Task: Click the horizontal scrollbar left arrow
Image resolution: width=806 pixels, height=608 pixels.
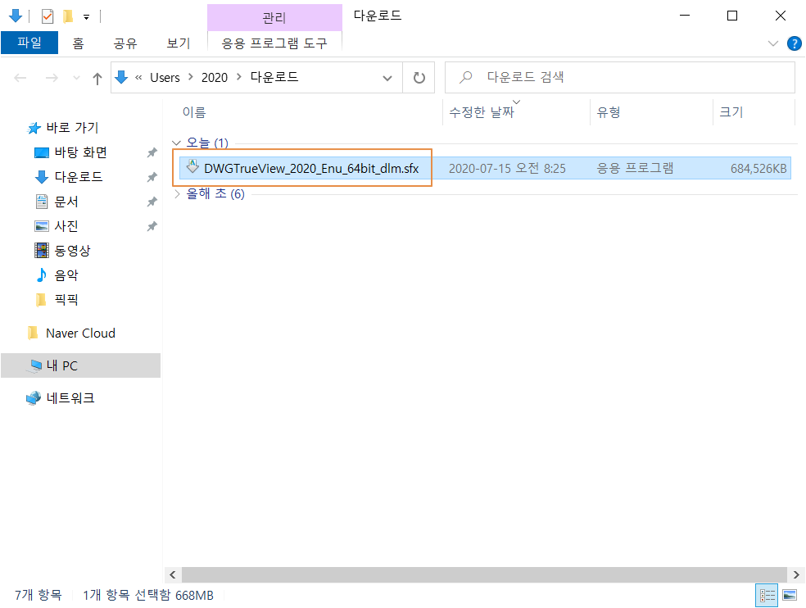Action: point(173,574)
